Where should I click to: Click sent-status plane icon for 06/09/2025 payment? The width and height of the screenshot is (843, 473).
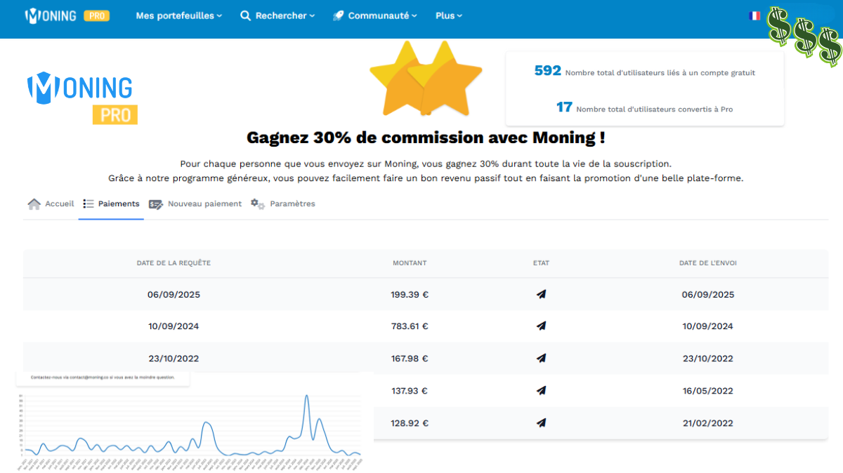pos(541,295)
